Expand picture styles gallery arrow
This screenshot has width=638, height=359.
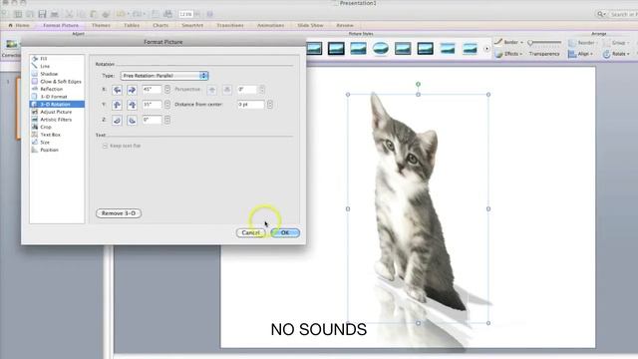pyautogui.click(x=486, y=49)
